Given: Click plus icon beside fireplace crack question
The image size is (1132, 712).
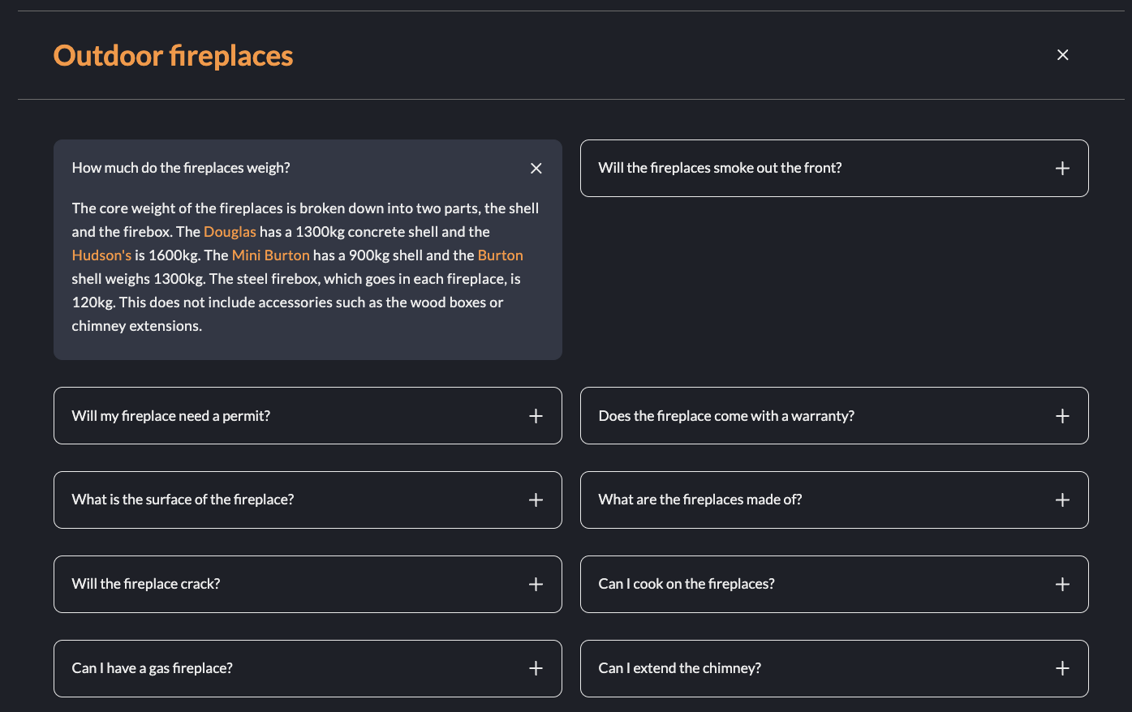Looking at the screenshot, I should click(x=536, y=585).
